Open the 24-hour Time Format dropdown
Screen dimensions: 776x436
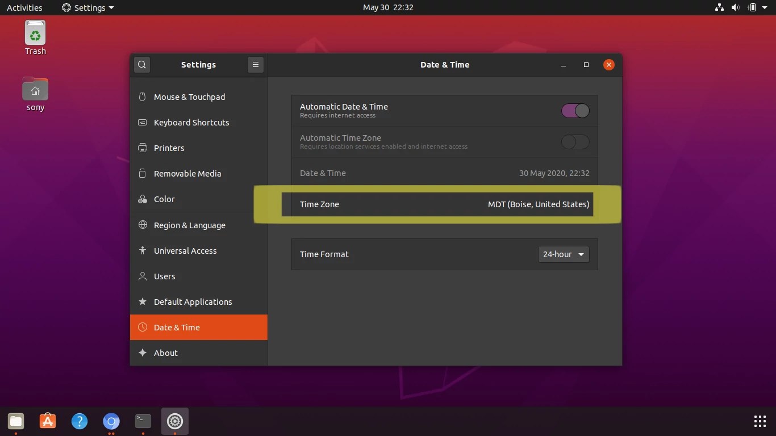coord(563,254)
